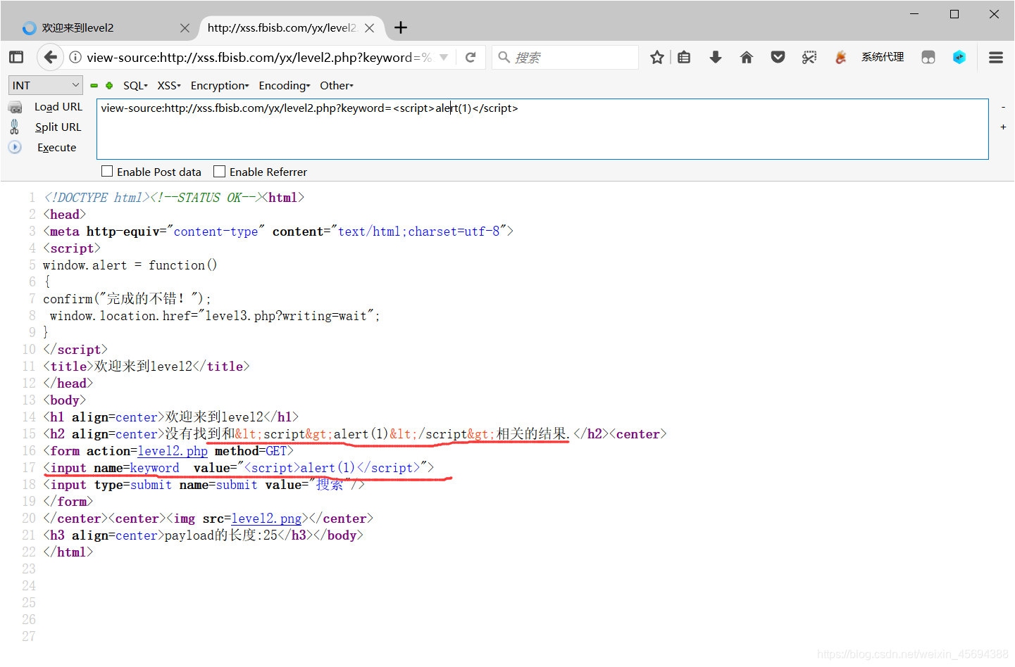Enable Referrer checkbox
This screenshot has height=667, width=1015.
tap(219, 171)
